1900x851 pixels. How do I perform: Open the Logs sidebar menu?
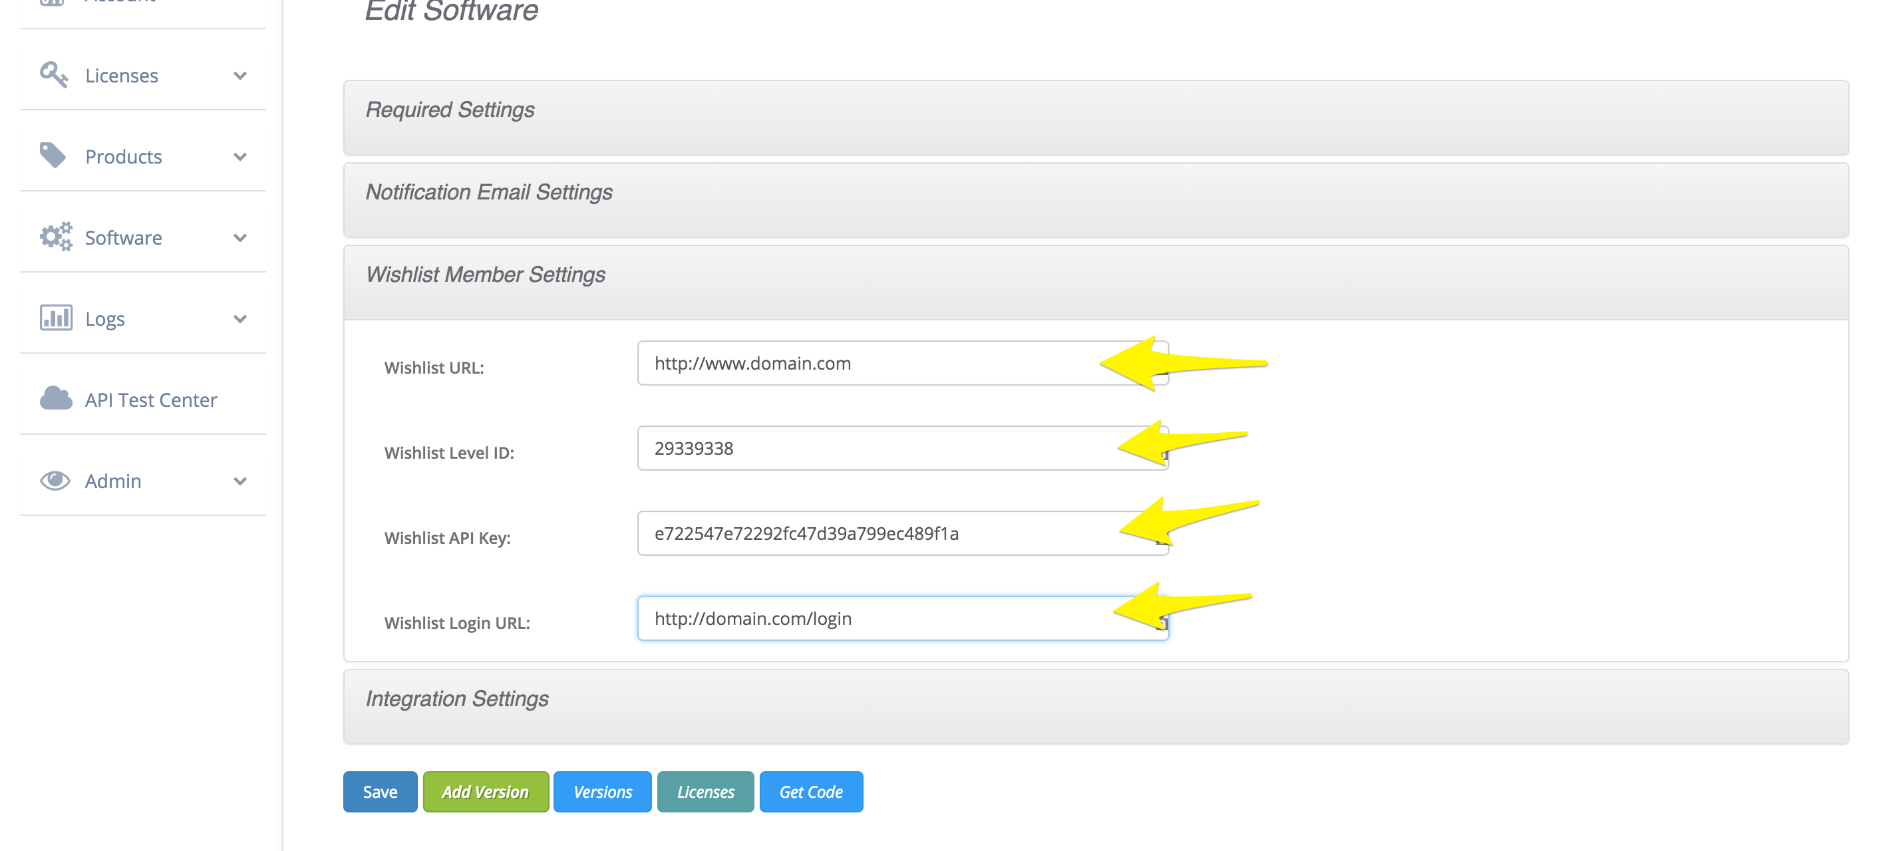(143, 319)
